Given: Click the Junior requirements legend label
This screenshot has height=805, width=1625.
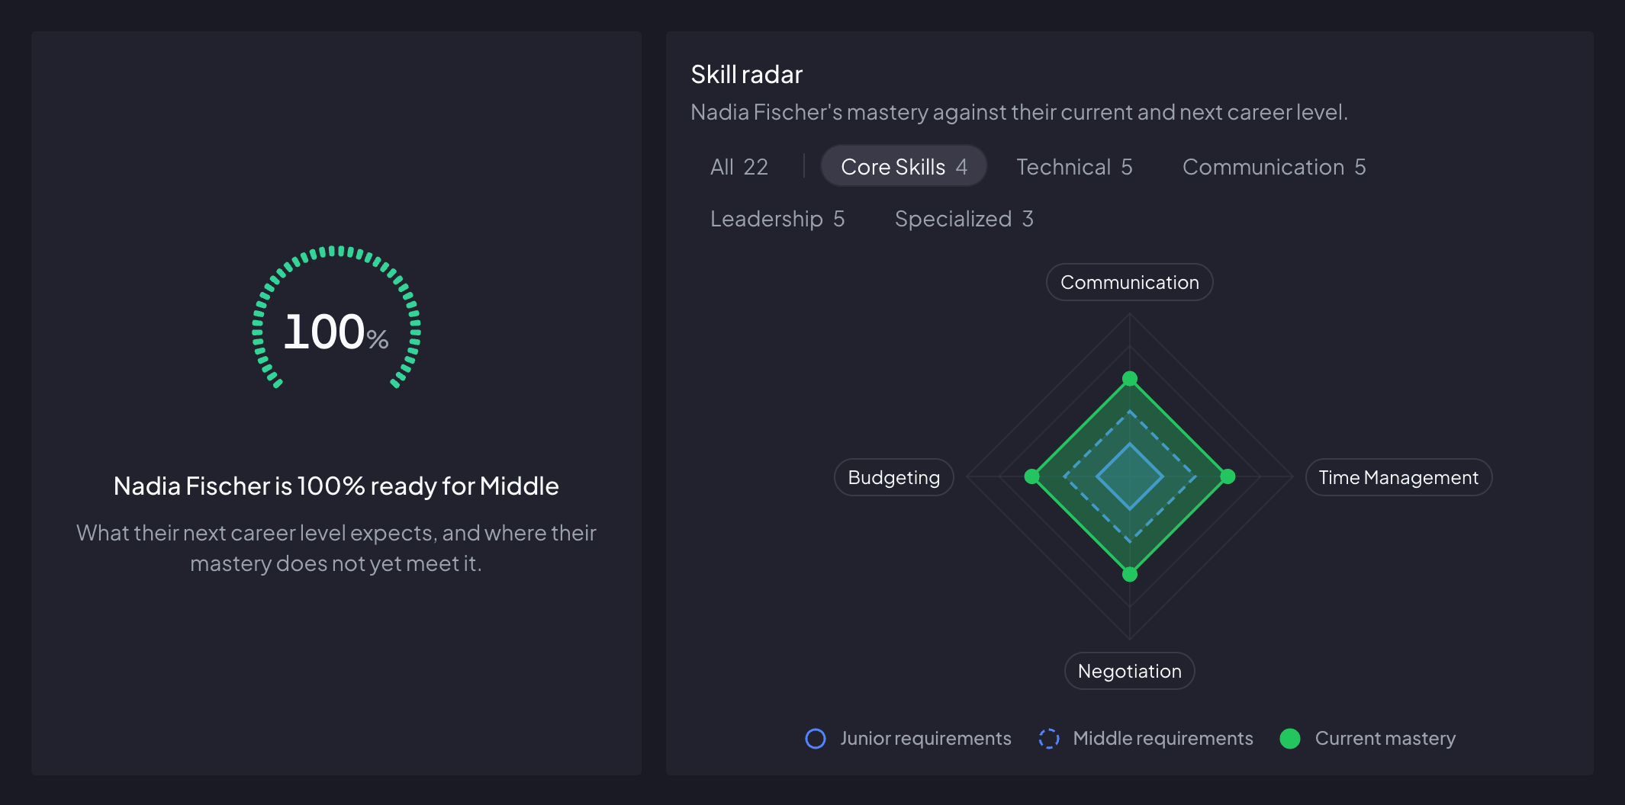Looking at the screenshot, I should [x=925, y=738].
